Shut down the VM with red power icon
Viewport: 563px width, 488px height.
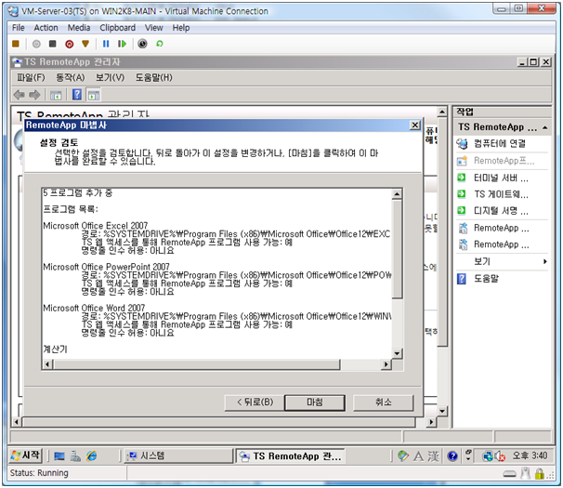point(70,44)
